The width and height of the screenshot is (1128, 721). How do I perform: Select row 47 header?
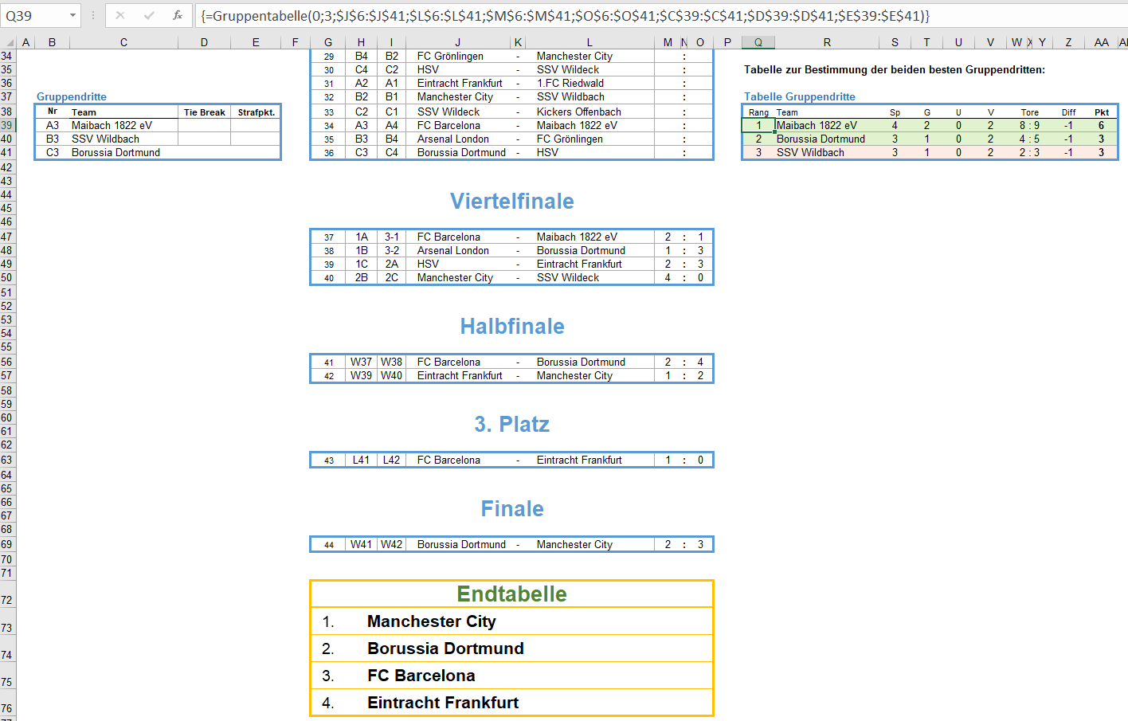pos(7,237)
